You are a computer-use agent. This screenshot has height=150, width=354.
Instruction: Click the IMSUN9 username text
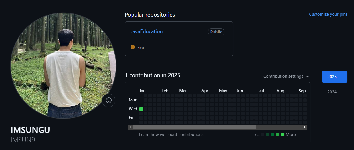click(x=23, y=140)
